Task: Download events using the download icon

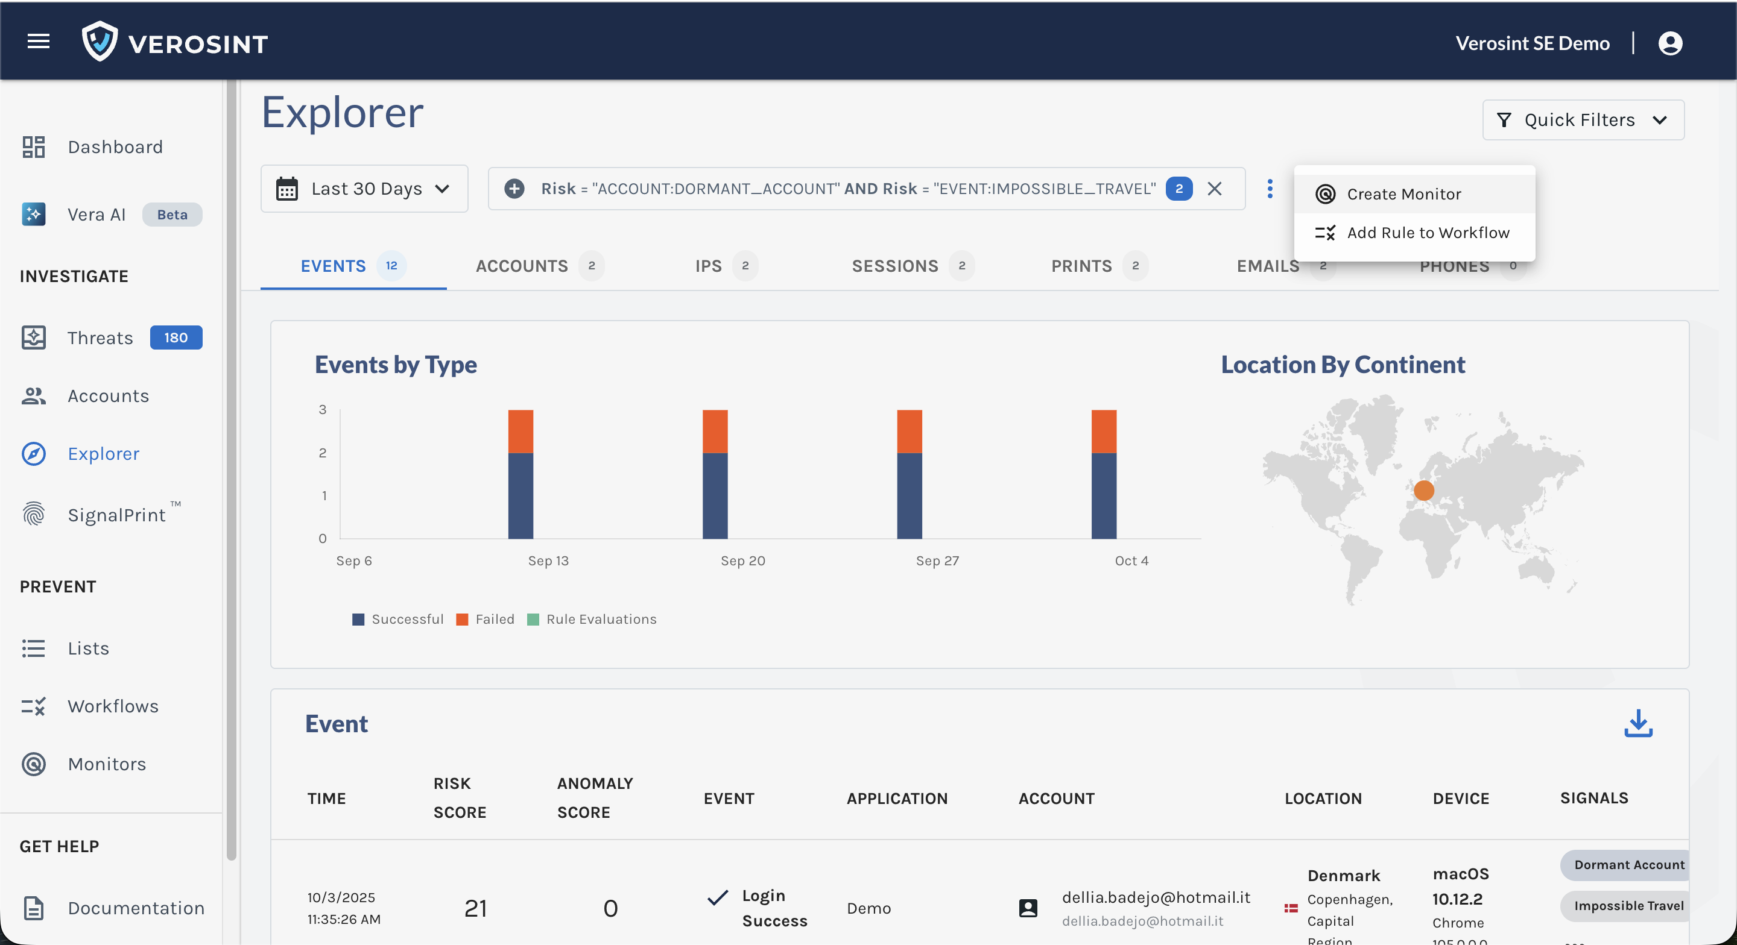Action: (1638, 724)
